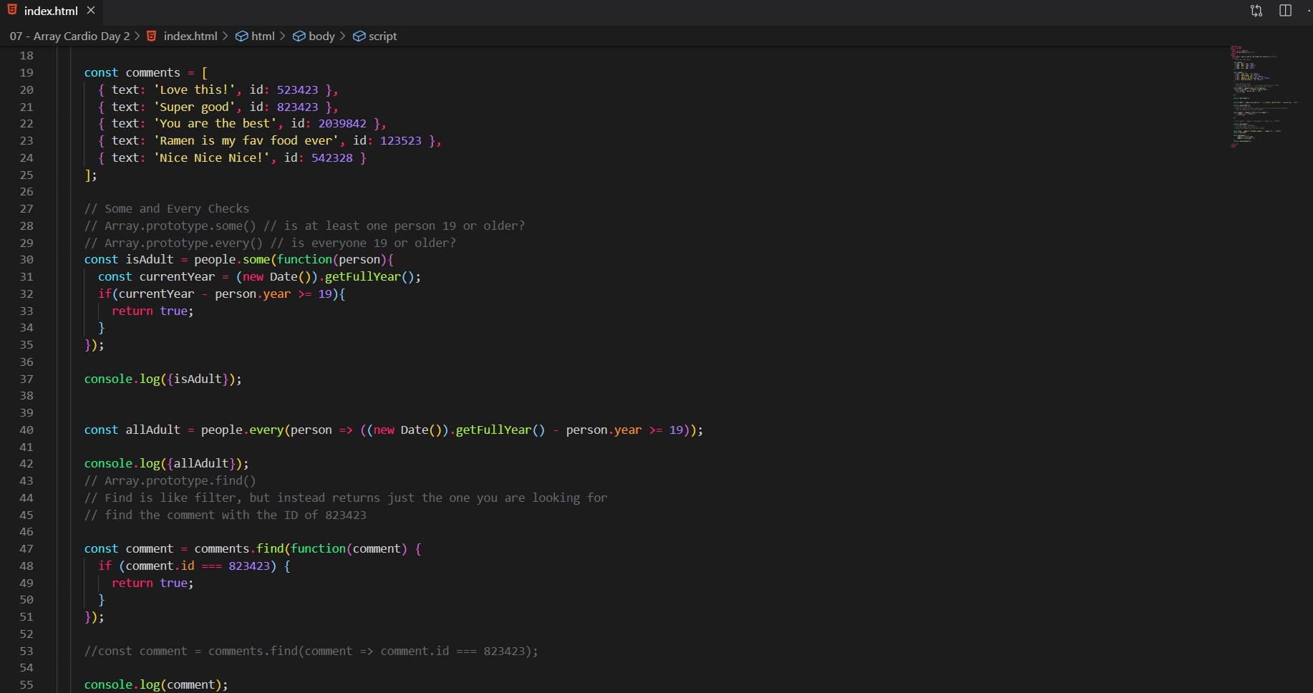Select line number 30 in the gutter
1313x693 pixels.
pyautogui.click(x=26, y=259)
